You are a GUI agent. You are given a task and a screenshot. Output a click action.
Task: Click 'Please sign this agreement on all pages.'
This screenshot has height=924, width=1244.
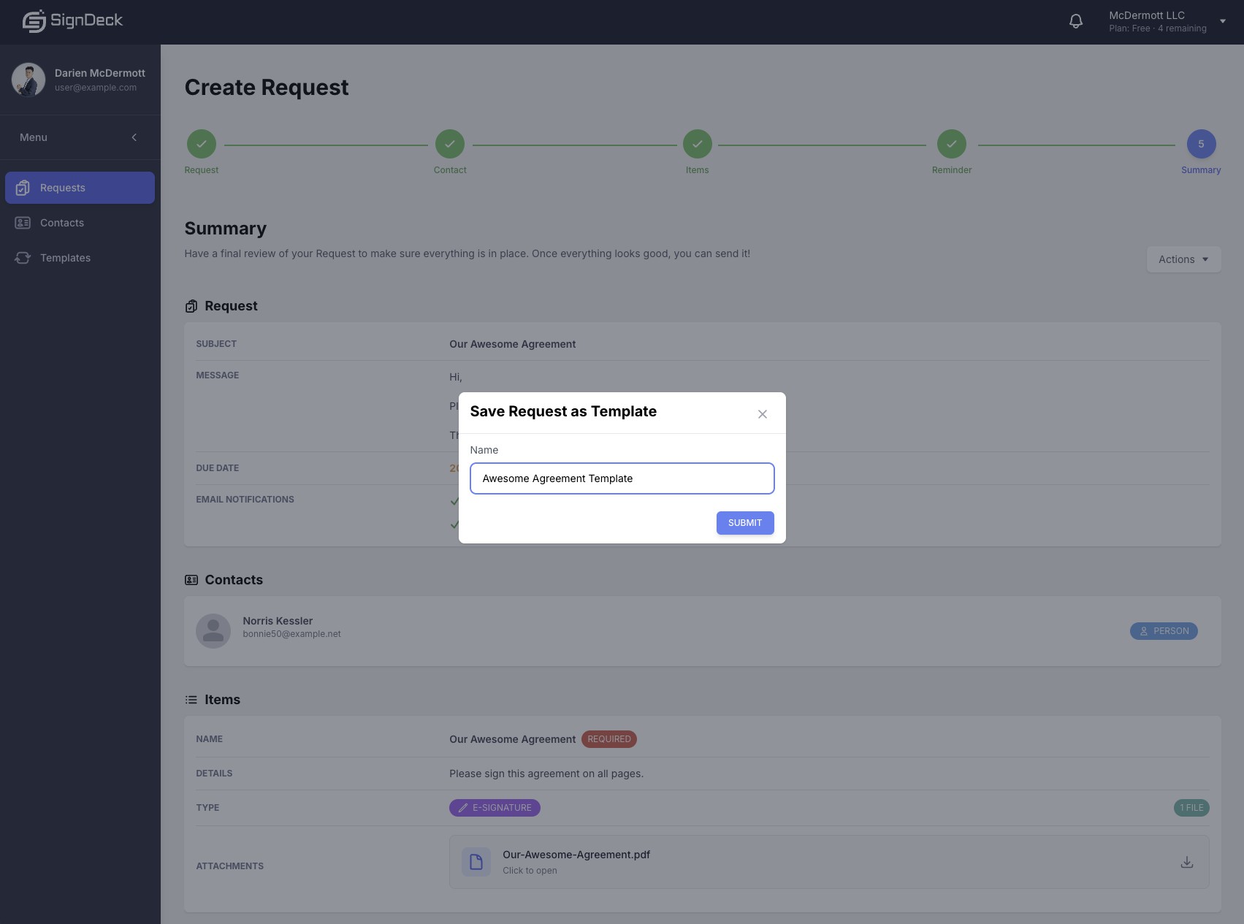546,774
